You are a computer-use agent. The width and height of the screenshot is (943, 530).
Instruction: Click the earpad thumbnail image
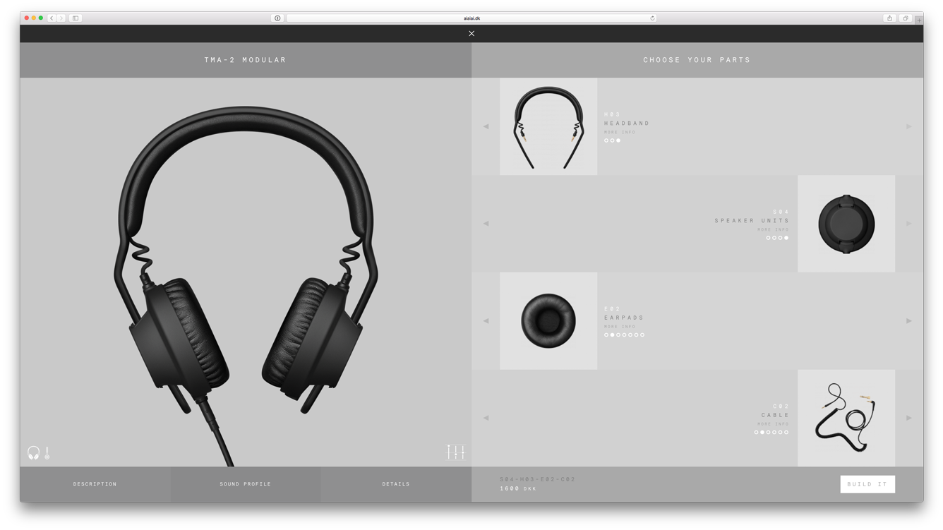coord(548,321)
